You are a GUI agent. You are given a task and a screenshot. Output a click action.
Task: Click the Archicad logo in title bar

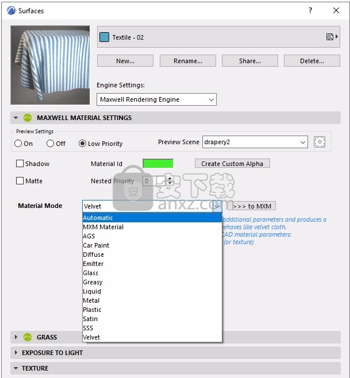click(11, 10)
